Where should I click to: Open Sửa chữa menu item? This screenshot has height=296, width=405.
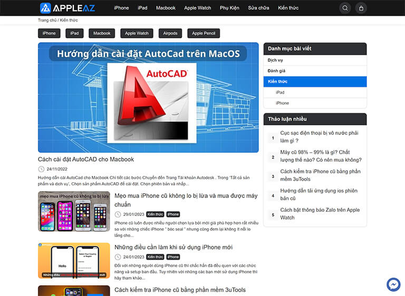point(258,8)
